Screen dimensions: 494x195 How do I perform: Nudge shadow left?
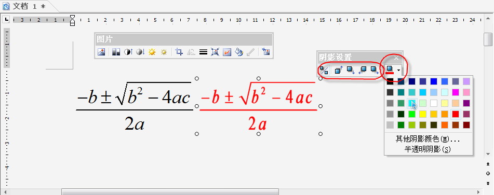(362, 70)
